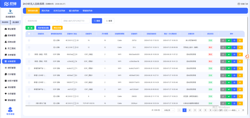Open the floating Alibaba AI icon

(247, 57)
